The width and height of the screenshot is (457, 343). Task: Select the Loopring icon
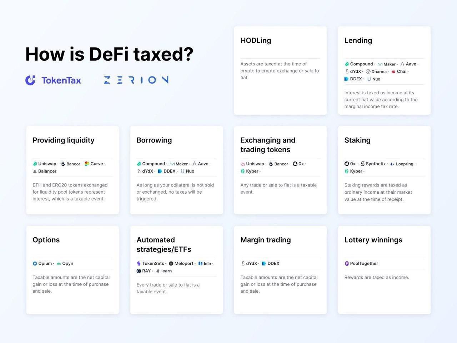coord(392,164)
